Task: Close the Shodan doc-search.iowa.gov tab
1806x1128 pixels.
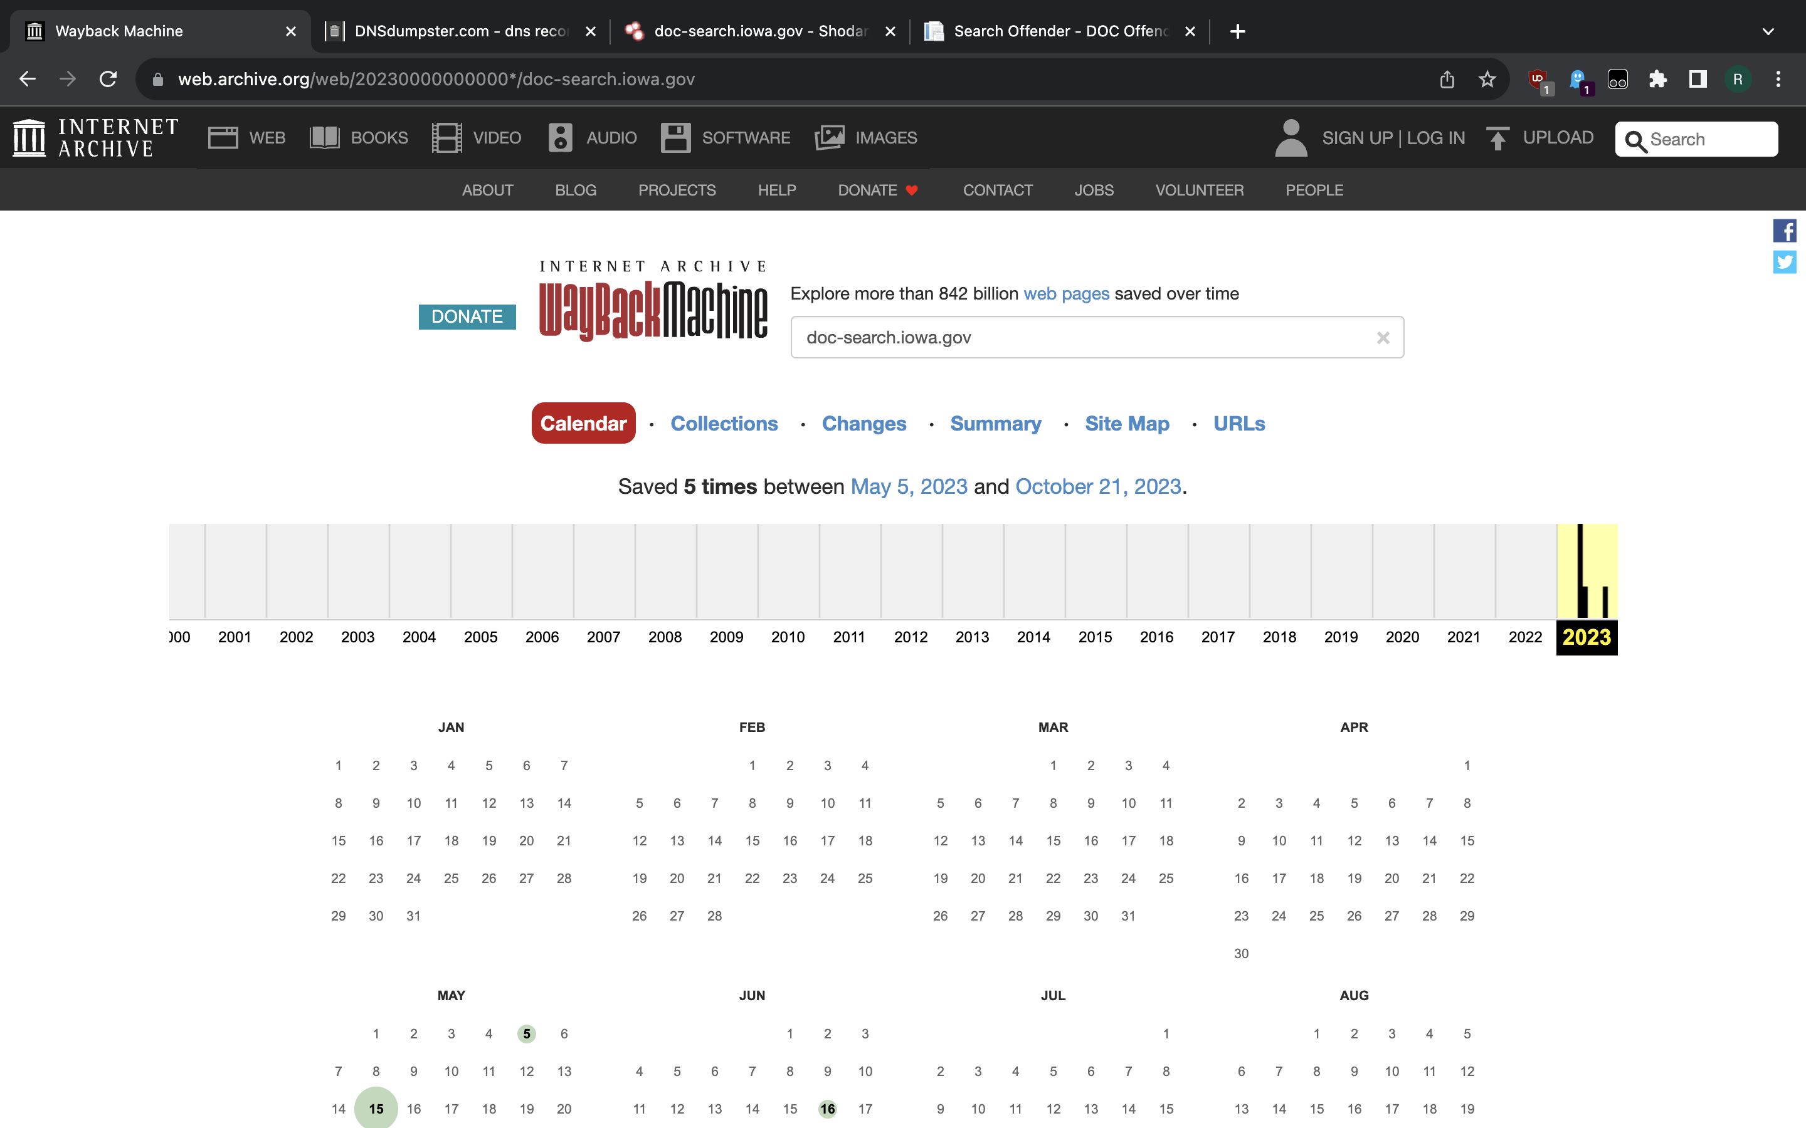Action: coord(890,31)
